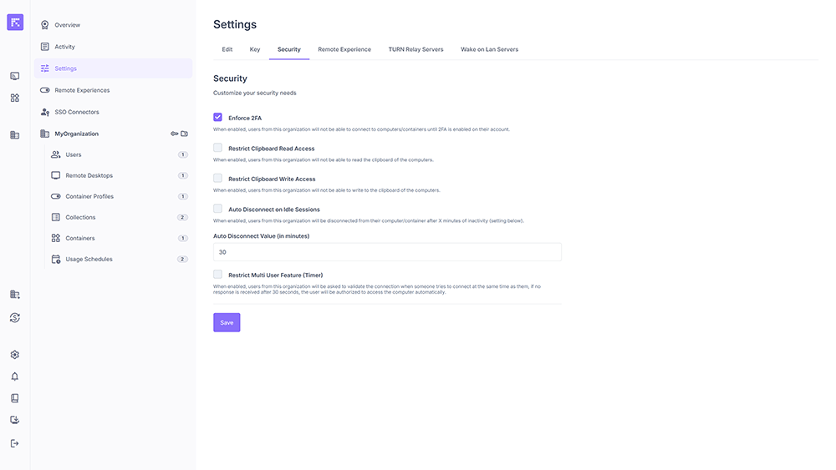Select Remote Desktops under MyOrganization
This screenshot has height=470, width=836.
coord(89,175)
